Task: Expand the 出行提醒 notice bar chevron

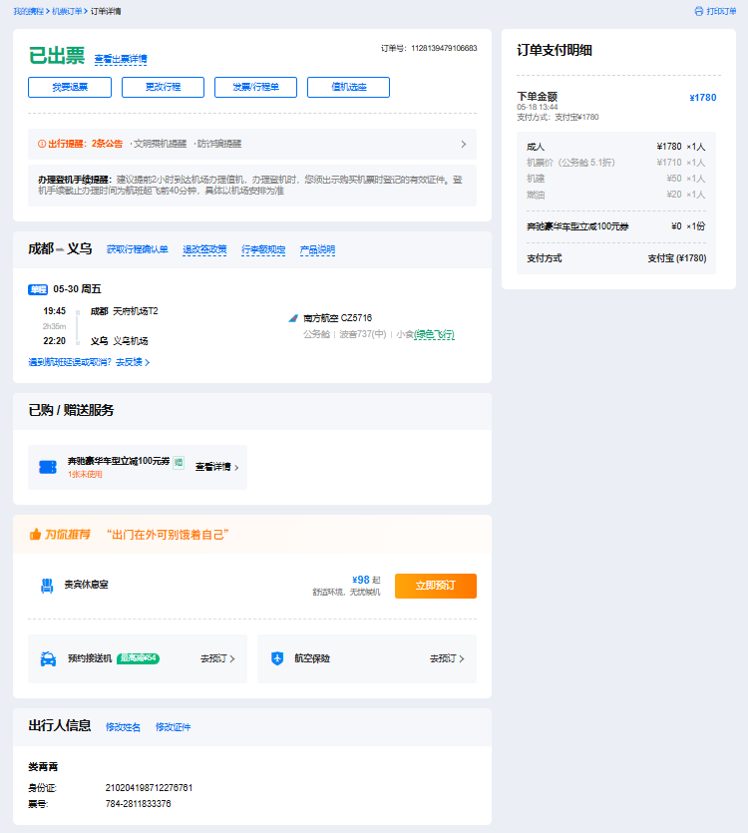Action: coord(463,144)
